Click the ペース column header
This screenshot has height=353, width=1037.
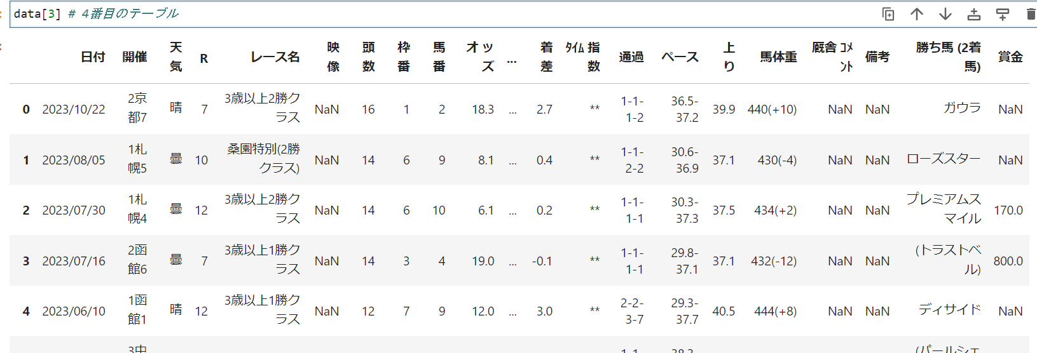pyautogui.click(x=680, y=57)
